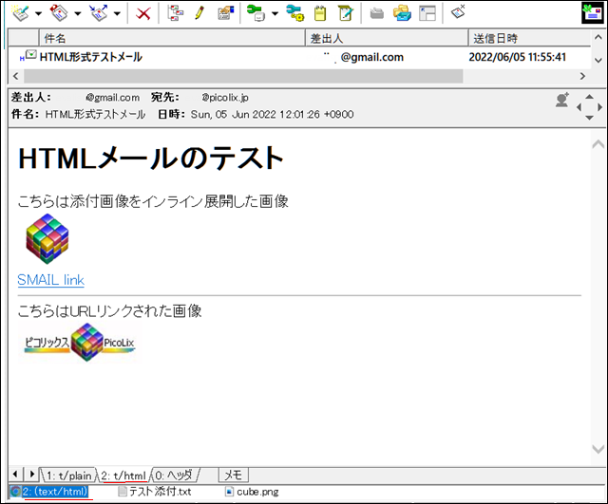Click the window layout icon
The image size is (608, 504).
click(x=427, y=13)
